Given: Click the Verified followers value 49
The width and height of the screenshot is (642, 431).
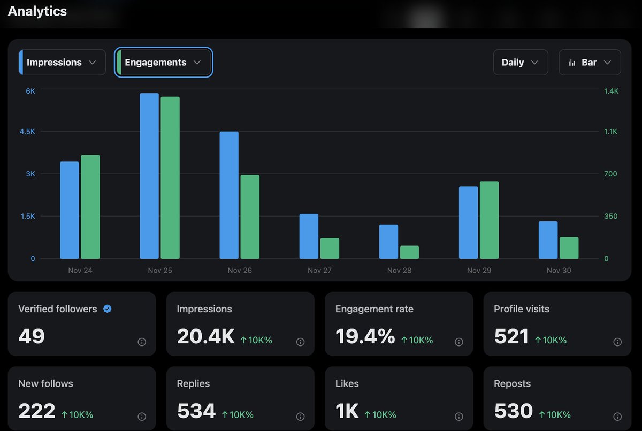Looking at the screenshot, I should [32, 336].
